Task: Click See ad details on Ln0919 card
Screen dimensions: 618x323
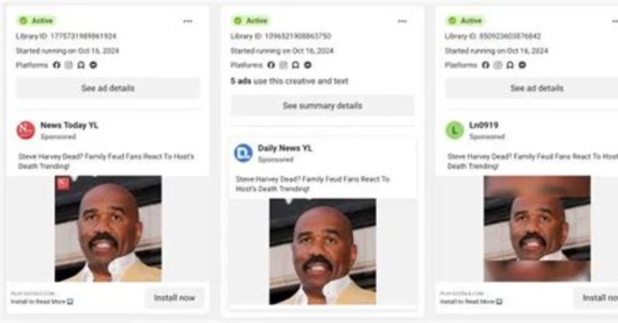Action: 531,88
